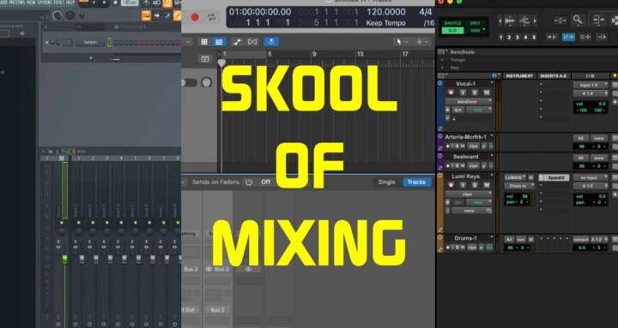Solo the Vocal-1 track
Screen dimensions: 618x328
(475, 92)
